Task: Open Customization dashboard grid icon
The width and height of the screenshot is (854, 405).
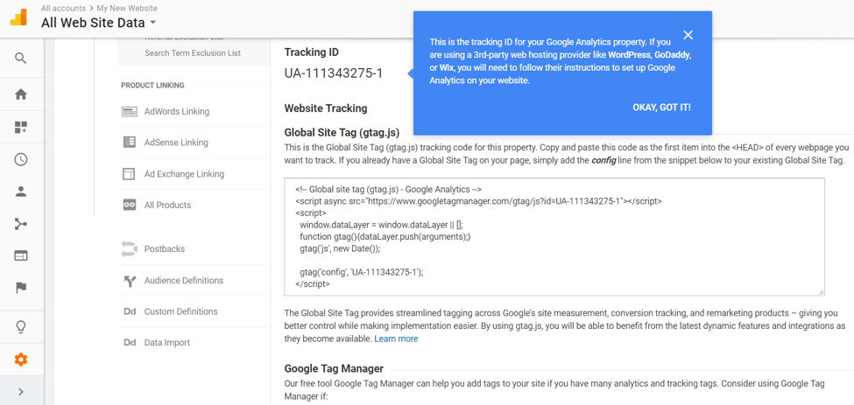Action: click(21, 128)
